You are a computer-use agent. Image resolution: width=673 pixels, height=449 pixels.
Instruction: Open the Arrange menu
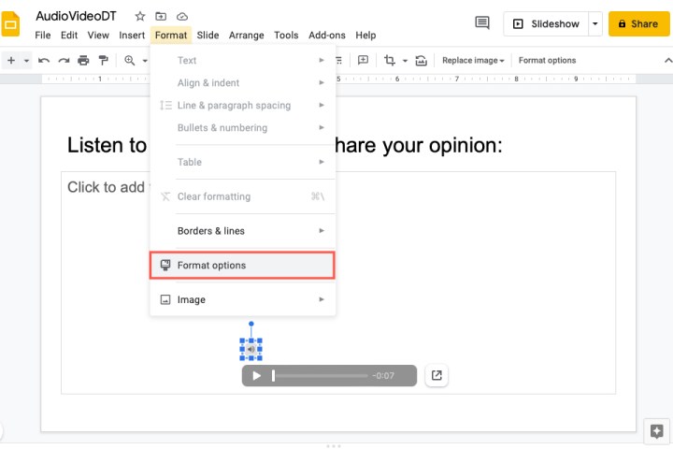(247, 36)
